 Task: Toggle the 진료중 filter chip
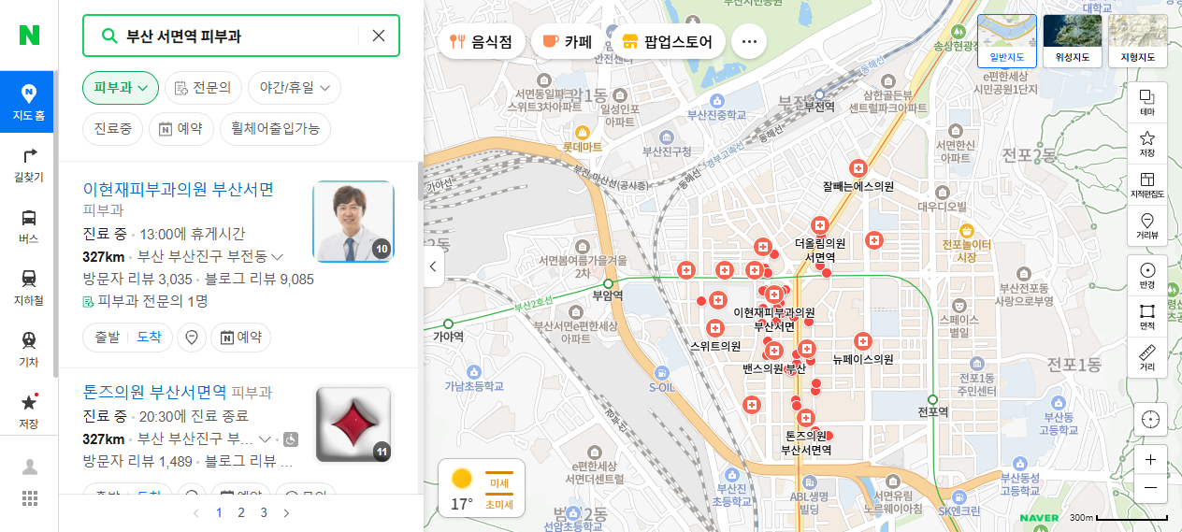click(x=113, y=129)
